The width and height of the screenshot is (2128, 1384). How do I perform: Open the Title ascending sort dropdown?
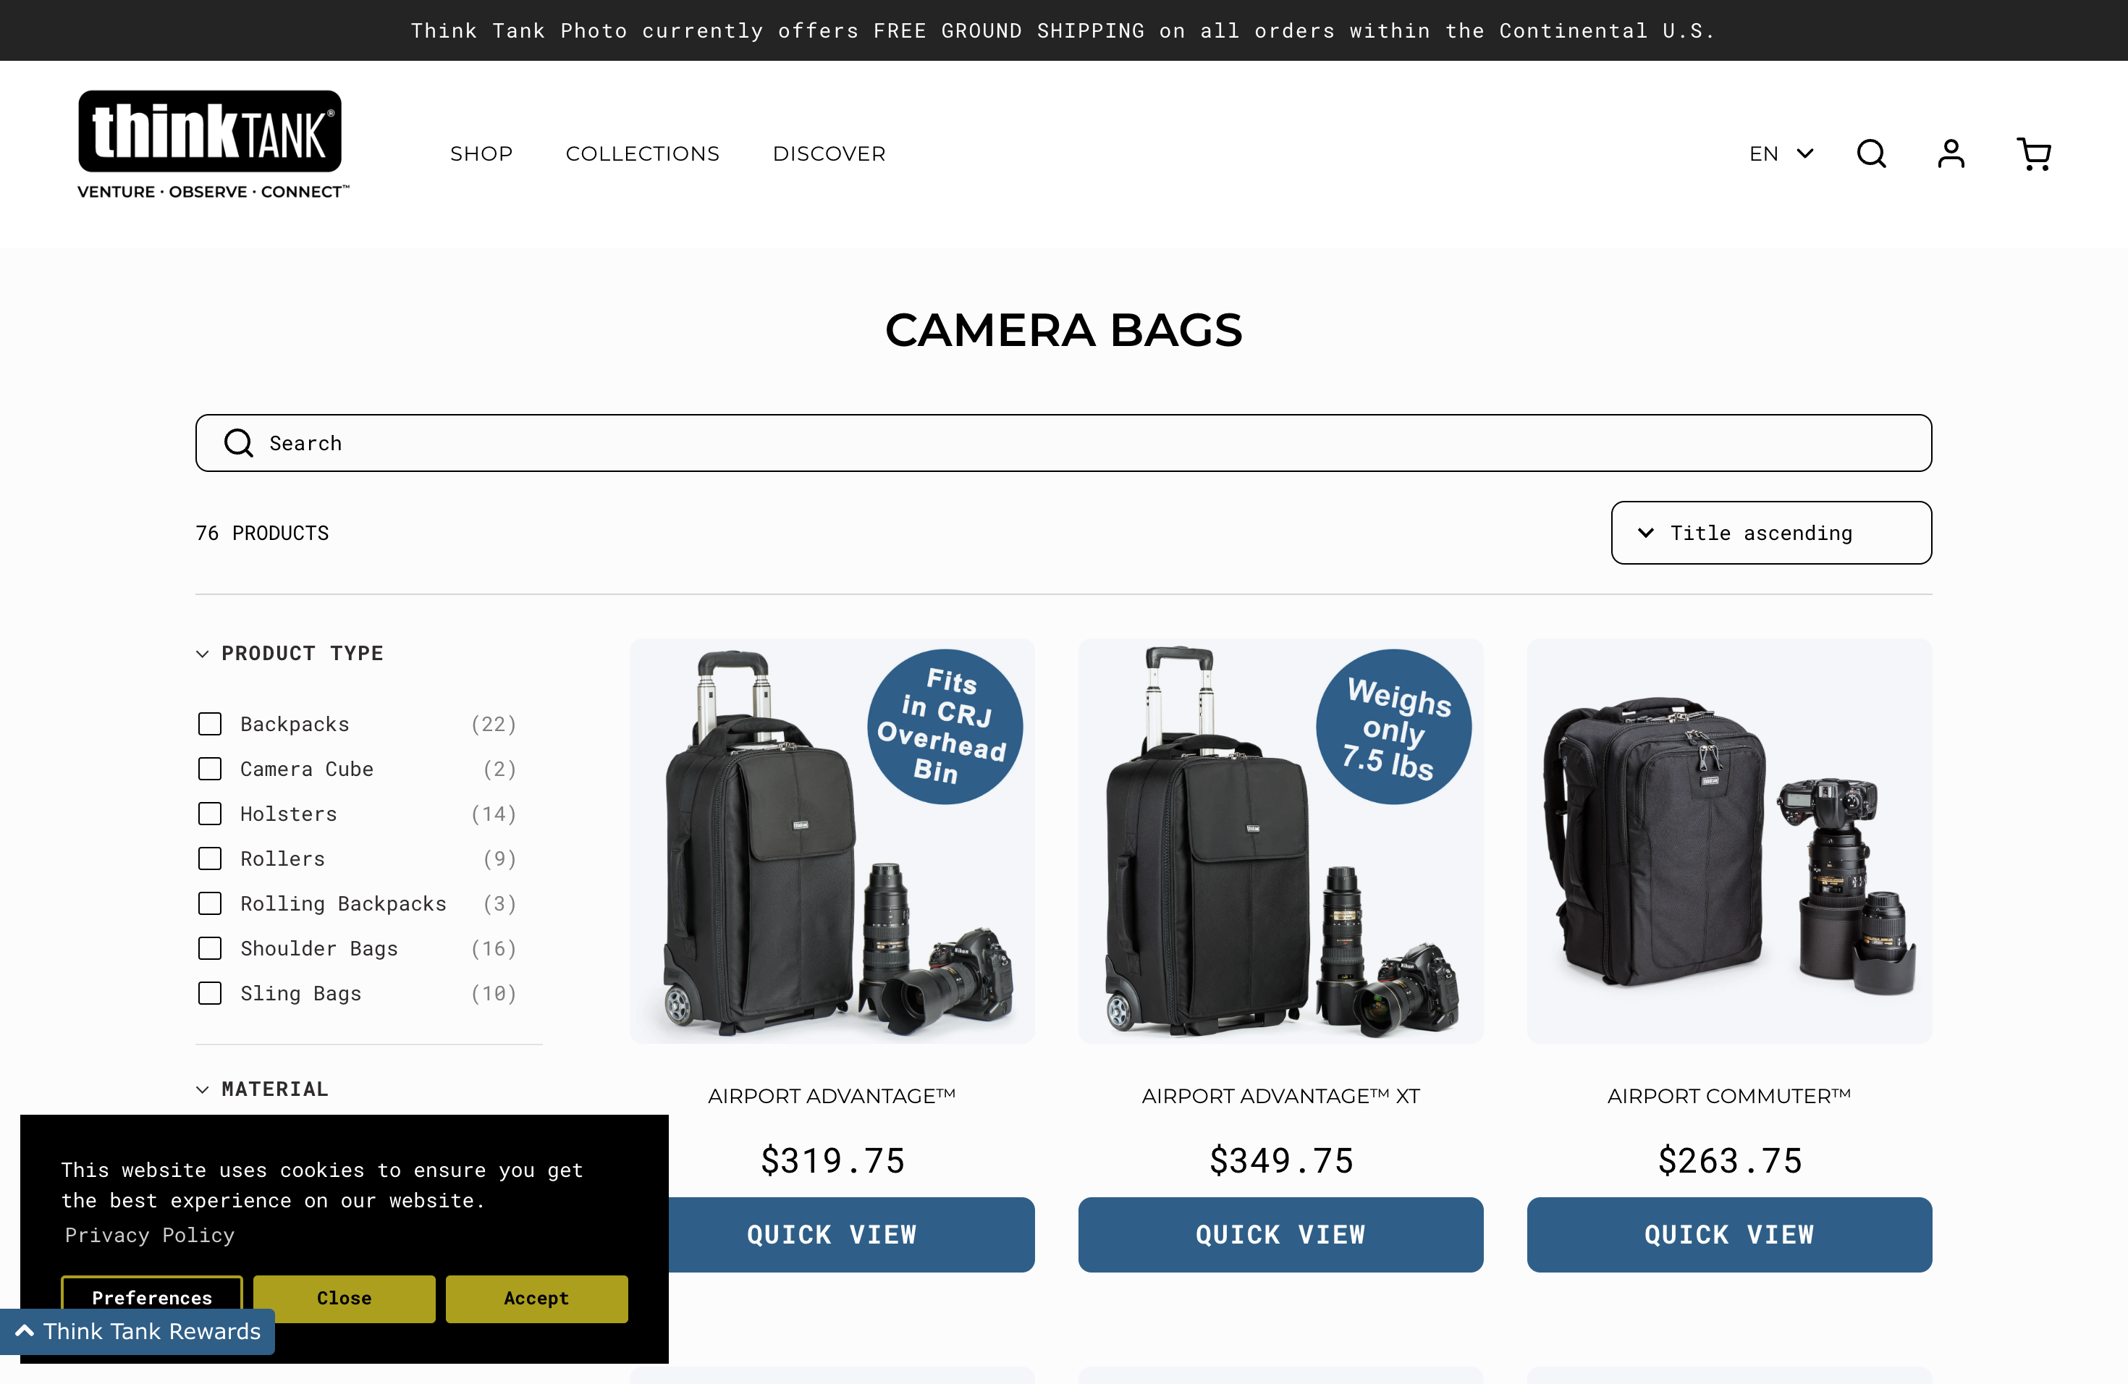pos(1770,533)
